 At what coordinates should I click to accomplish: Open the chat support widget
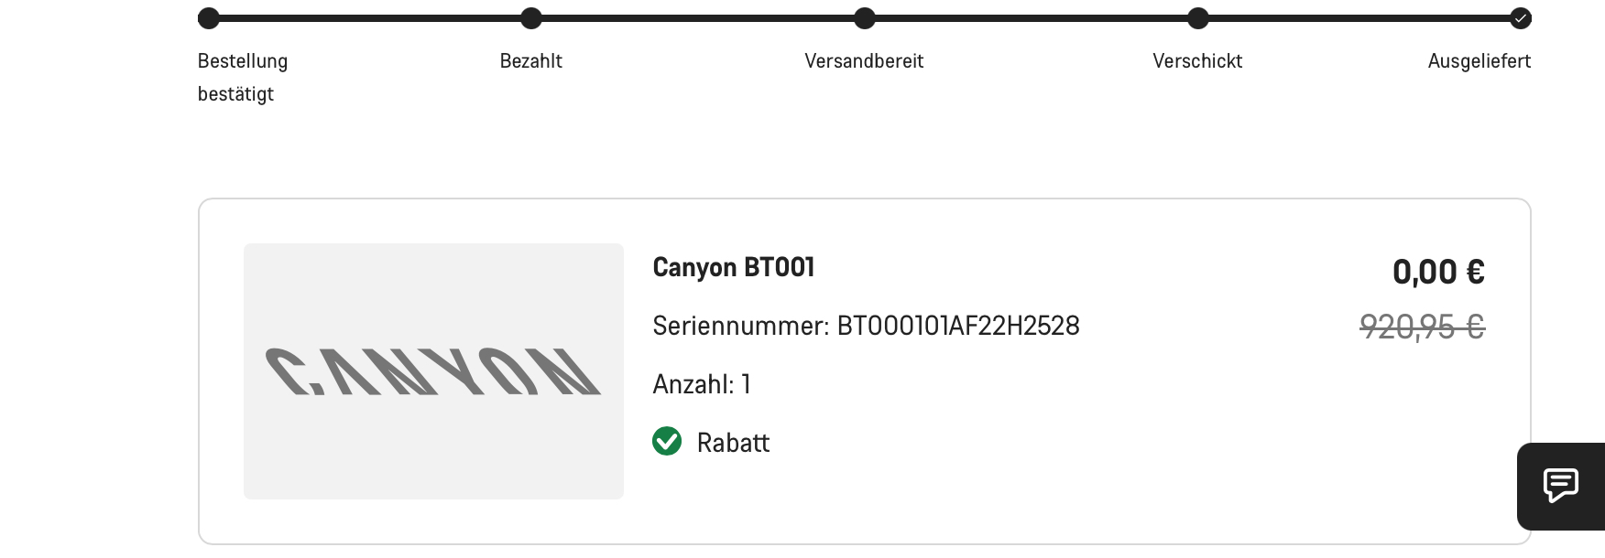[1561, 486]
